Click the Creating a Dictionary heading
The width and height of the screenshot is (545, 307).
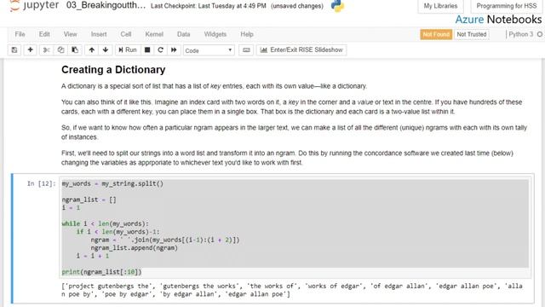coord(113,70)
